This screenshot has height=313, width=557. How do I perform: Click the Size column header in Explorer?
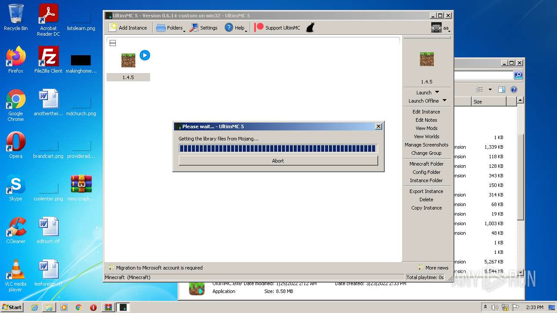click(x=489, y=102)
